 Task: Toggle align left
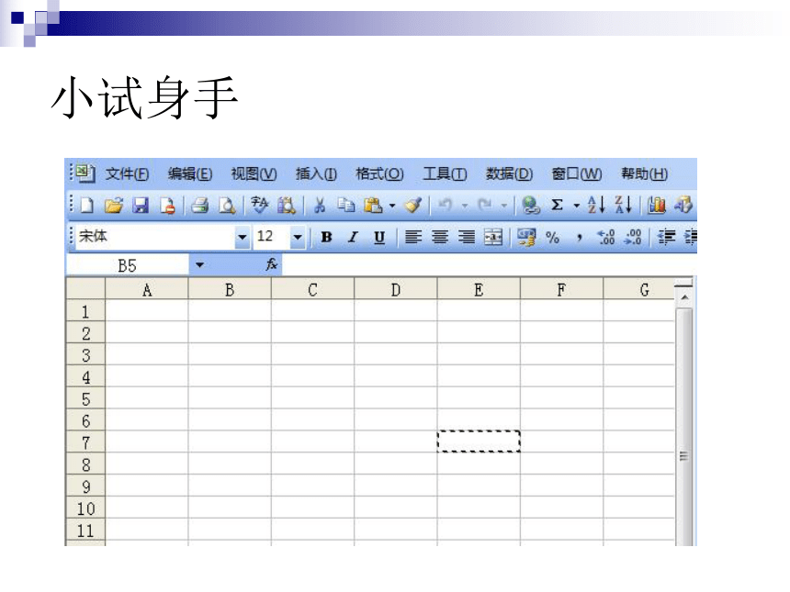[413, 237]
